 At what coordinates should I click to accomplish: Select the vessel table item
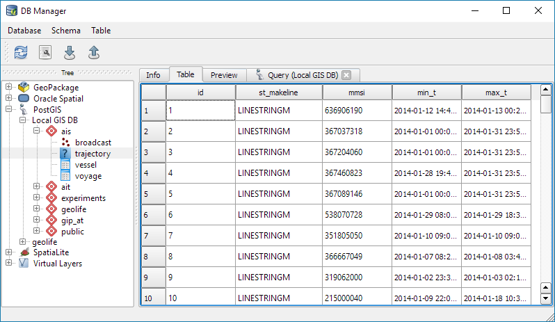[86, 165]
